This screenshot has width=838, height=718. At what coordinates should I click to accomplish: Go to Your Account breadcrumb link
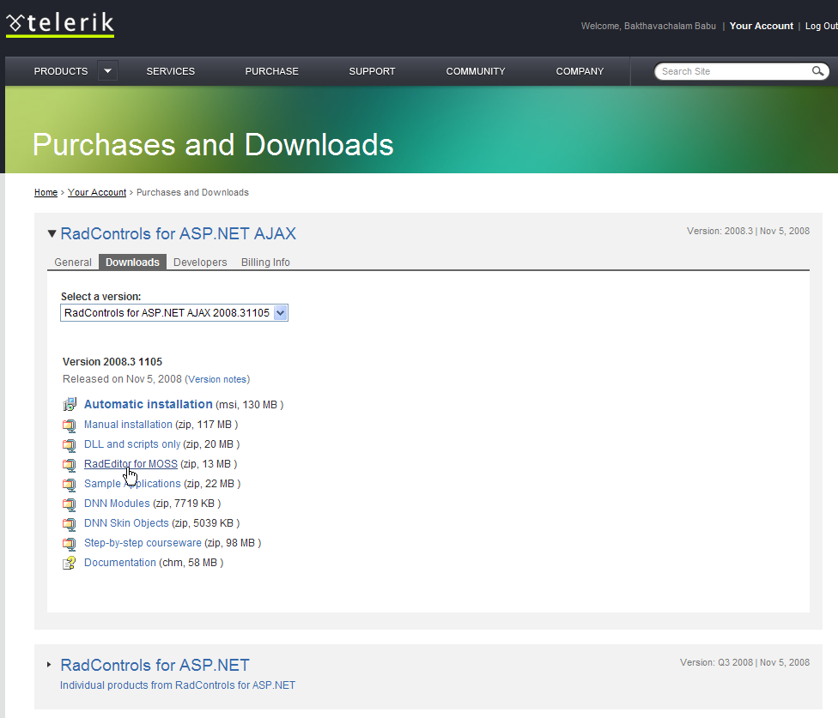[97, 192]
